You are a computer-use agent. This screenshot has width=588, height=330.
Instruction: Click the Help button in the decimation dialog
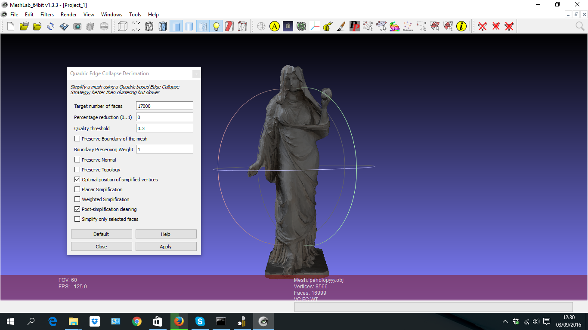click(166, 234)
